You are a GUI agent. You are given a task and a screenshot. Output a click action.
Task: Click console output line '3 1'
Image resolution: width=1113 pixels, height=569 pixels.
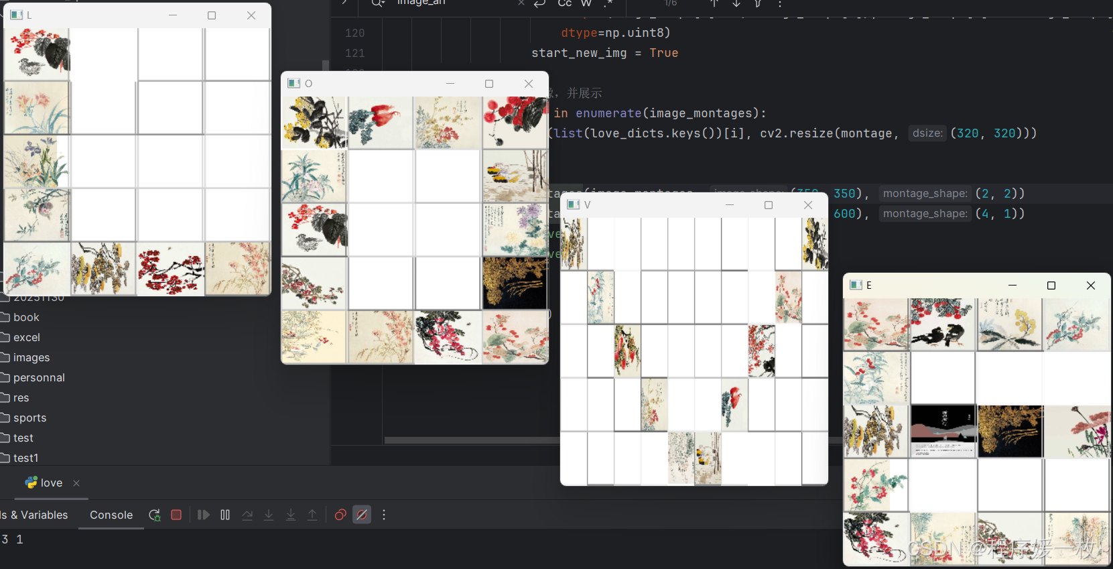click(x=12, y=539)
